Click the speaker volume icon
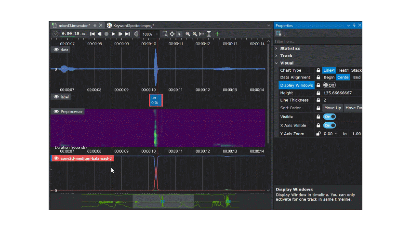411x231 pixels. point(136,34)
